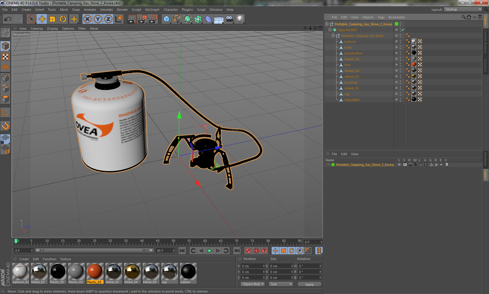The image size is (489, 294).
Task: Render to Picture Viewer
Action: coord(142,19)
